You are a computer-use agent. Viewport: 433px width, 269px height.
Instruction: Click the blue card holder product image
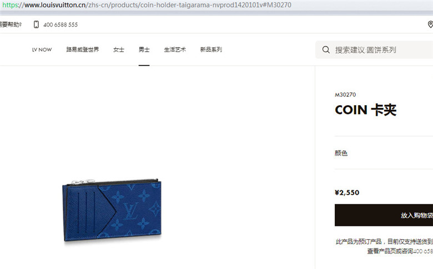(x=112, y=210)
